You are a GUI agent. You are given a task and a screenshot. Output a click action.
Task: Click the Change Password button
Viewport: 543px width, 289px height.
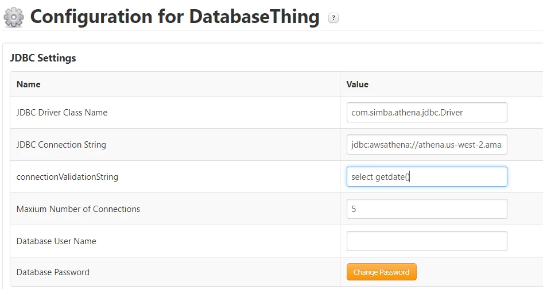point(381,272)
